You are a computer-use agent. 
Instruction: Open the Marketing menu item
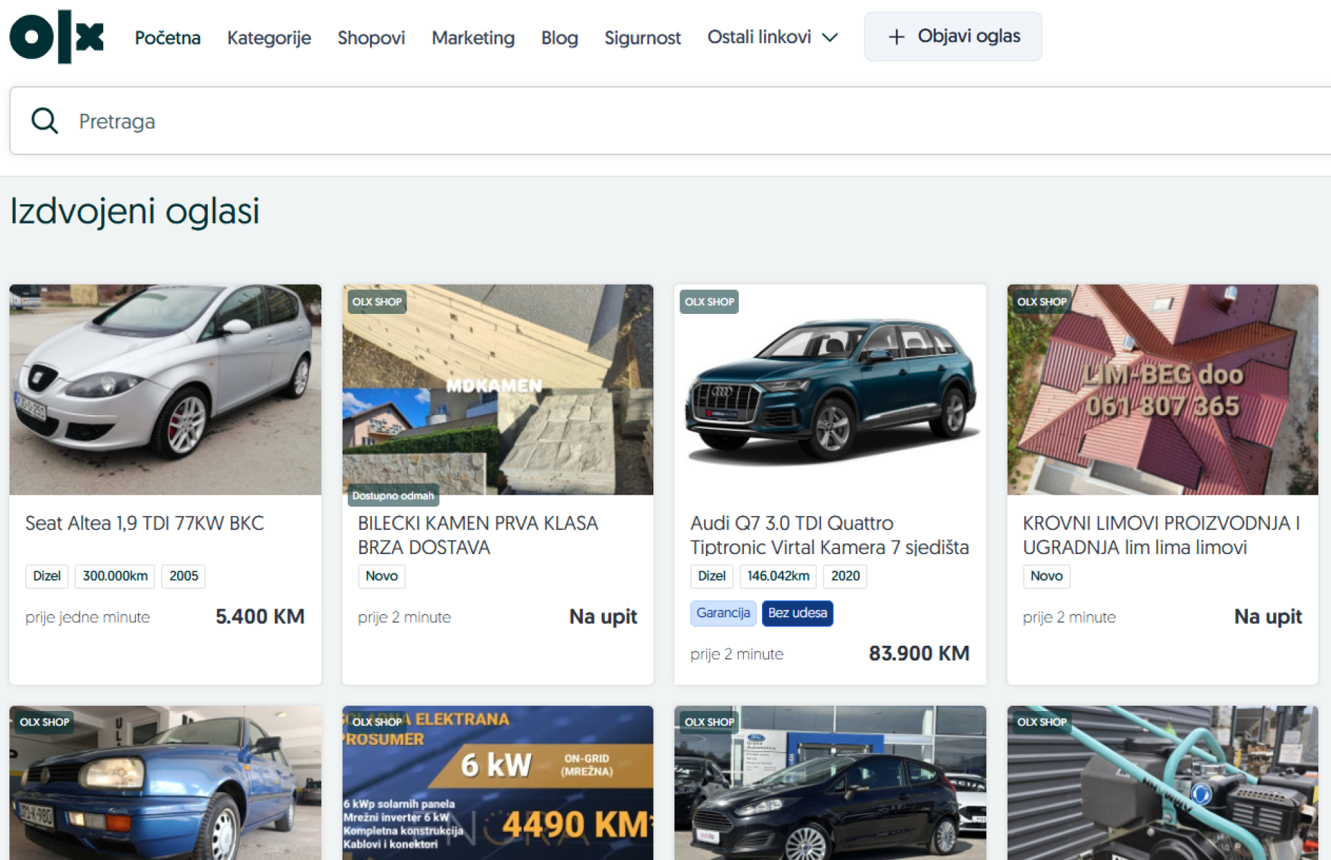tap(473, 38)
